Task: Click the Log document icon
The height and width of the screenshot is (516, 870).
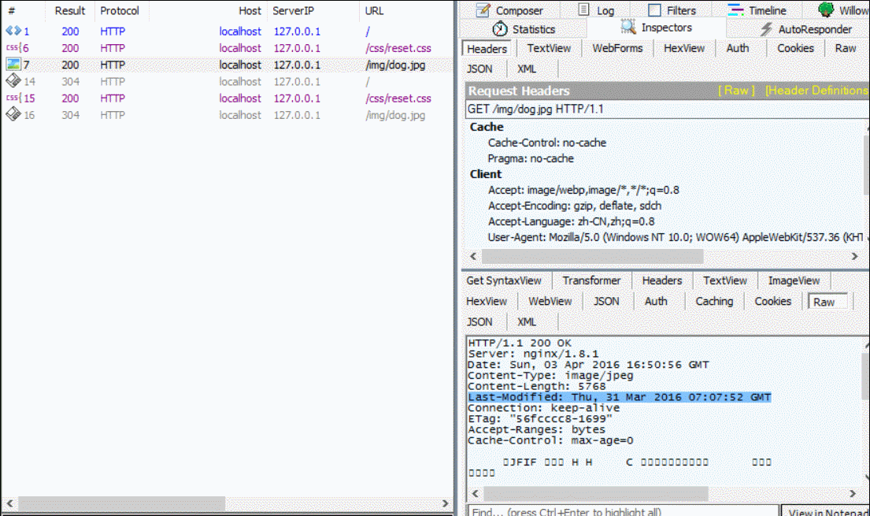Action: [x=583, y=10]
